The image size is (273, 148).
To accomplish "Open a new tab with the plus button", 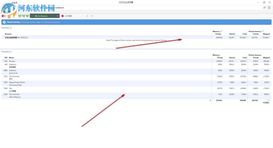I will (x=92, y=16).
